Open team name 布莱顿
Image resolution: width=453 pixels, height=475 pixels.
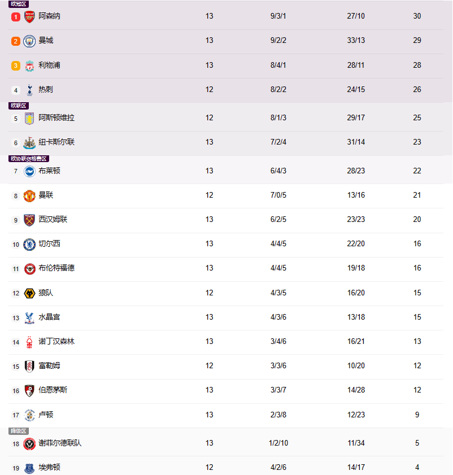pyautogui.click(x=49, y=171)
